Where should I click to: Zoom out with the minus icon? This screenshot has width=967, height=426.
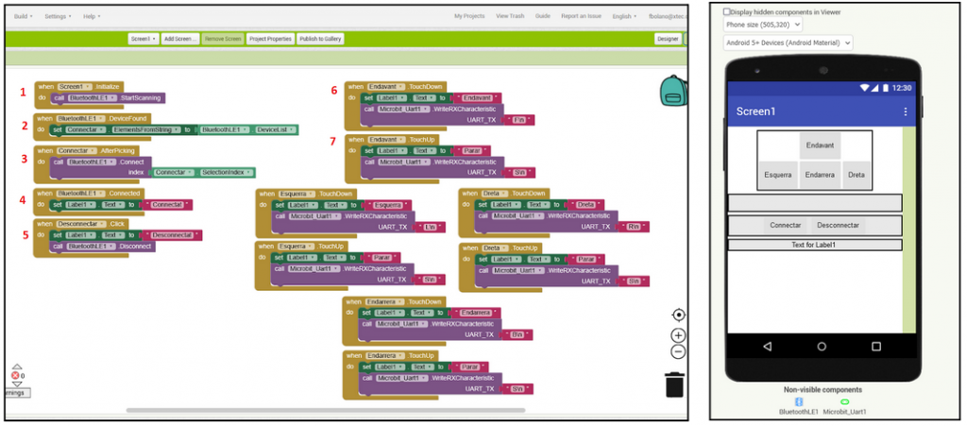click(678, 351)
